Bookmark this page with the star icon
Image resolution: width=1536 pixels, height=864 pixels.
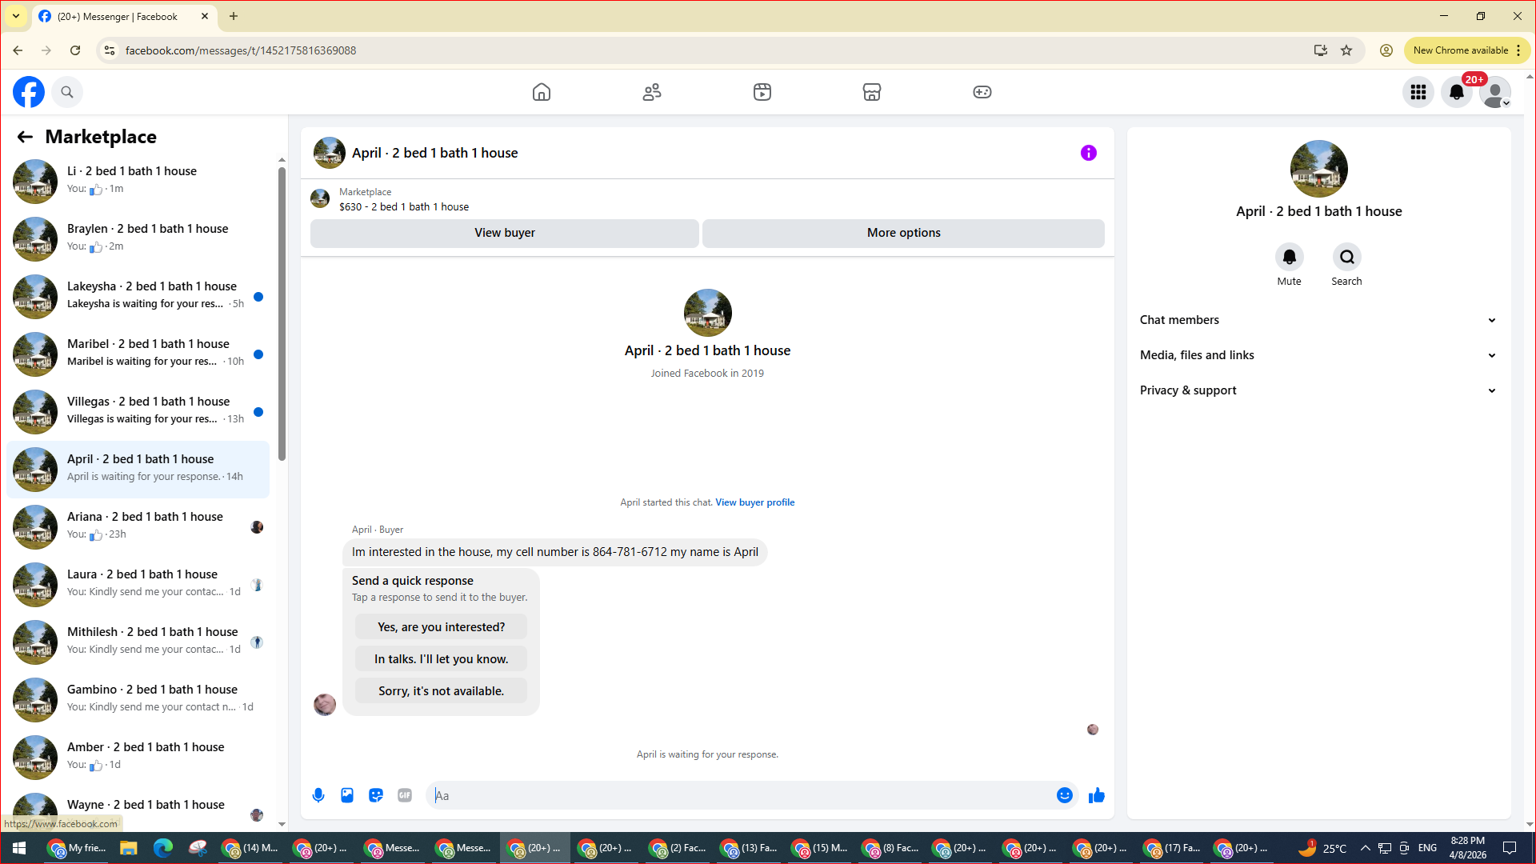tap(1346, 50)
